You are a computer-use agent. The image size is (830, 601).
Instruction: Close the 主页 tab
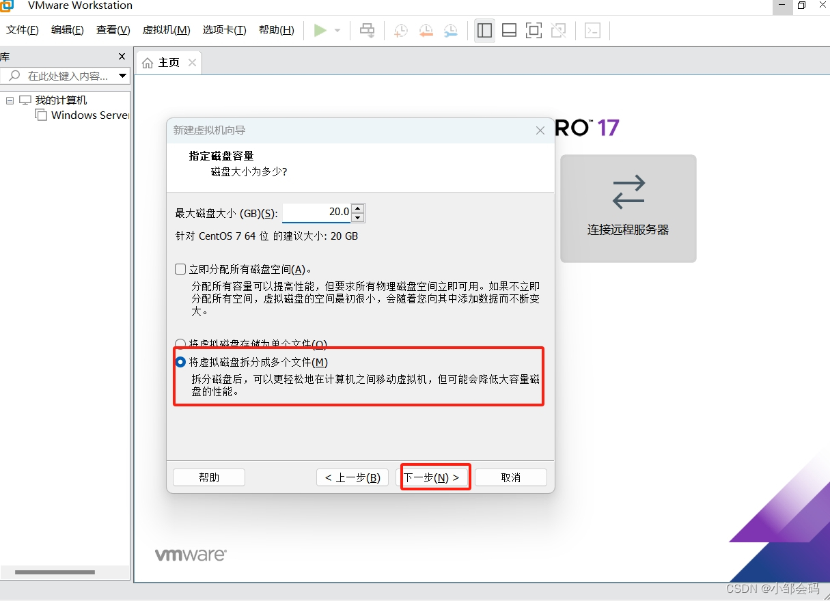coord(192,63)
